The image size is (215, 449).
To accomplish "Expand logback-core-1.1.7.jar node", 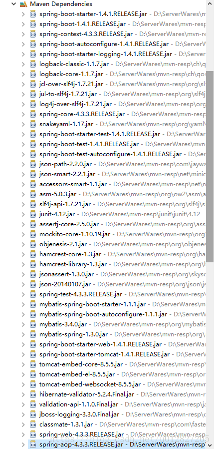I will coord(23,74).
